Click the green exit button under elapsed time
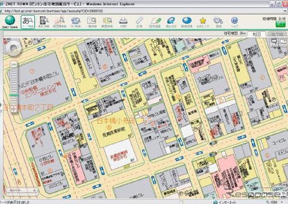The image size is (288, 204). click(280, 24)
